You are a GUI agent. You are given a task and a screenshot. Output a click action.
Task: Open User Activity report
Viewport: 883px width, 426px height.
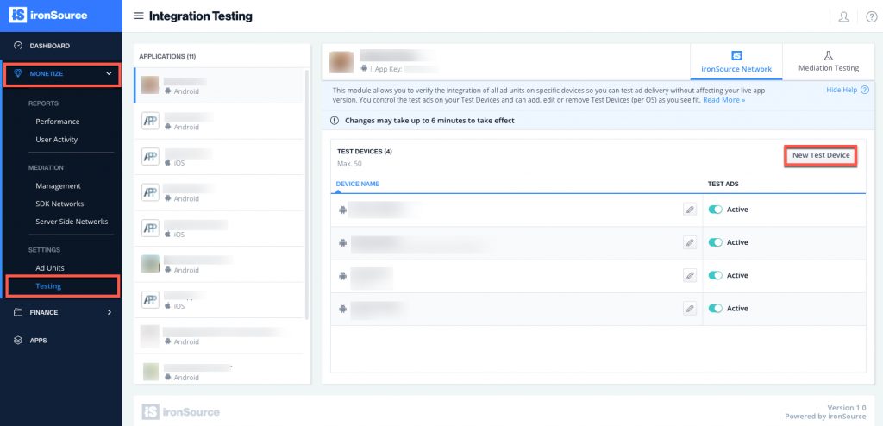click(56, 139)
